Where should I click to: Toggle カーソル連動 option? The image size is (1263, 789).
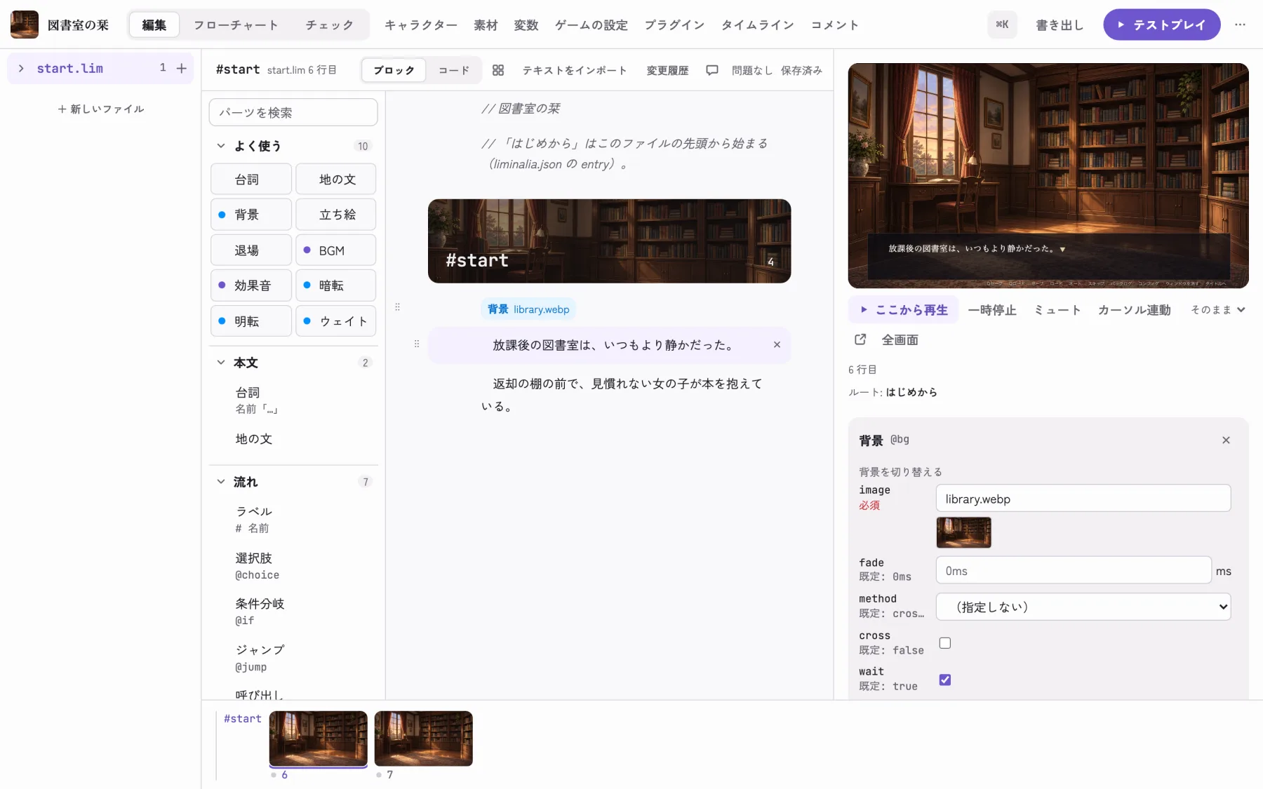(x=1134, y=310)
